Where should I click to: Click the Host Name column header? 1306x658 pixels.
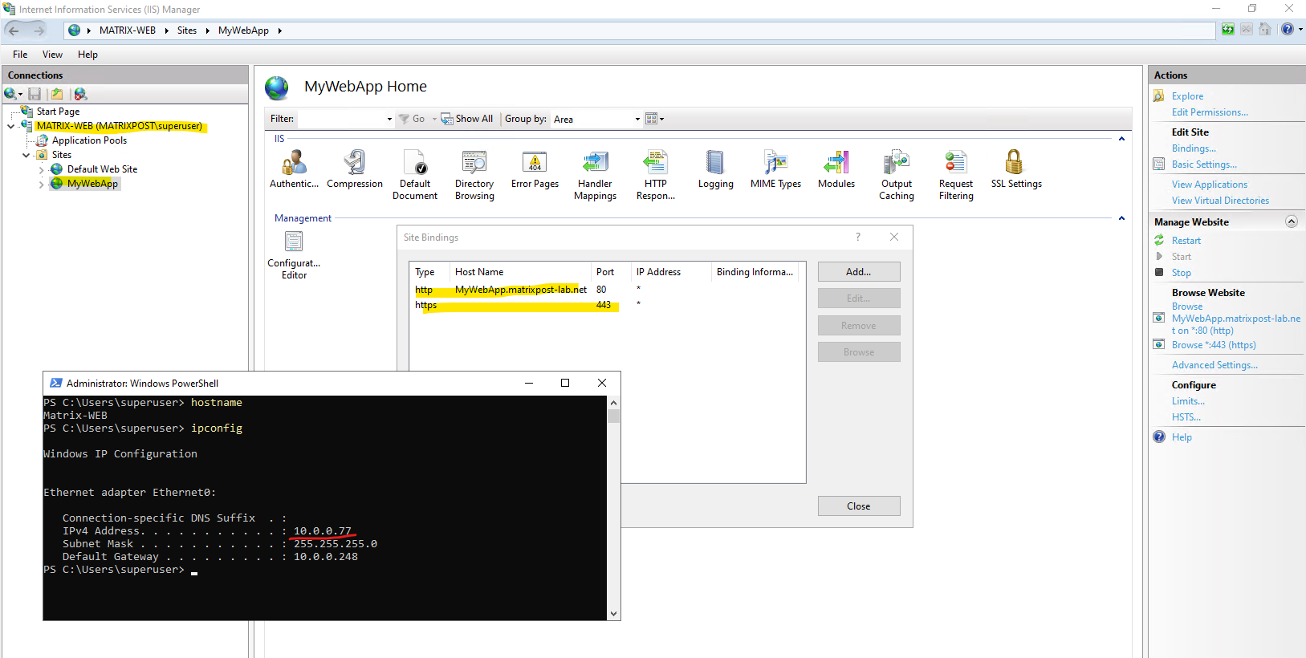(x=519, y=272)
